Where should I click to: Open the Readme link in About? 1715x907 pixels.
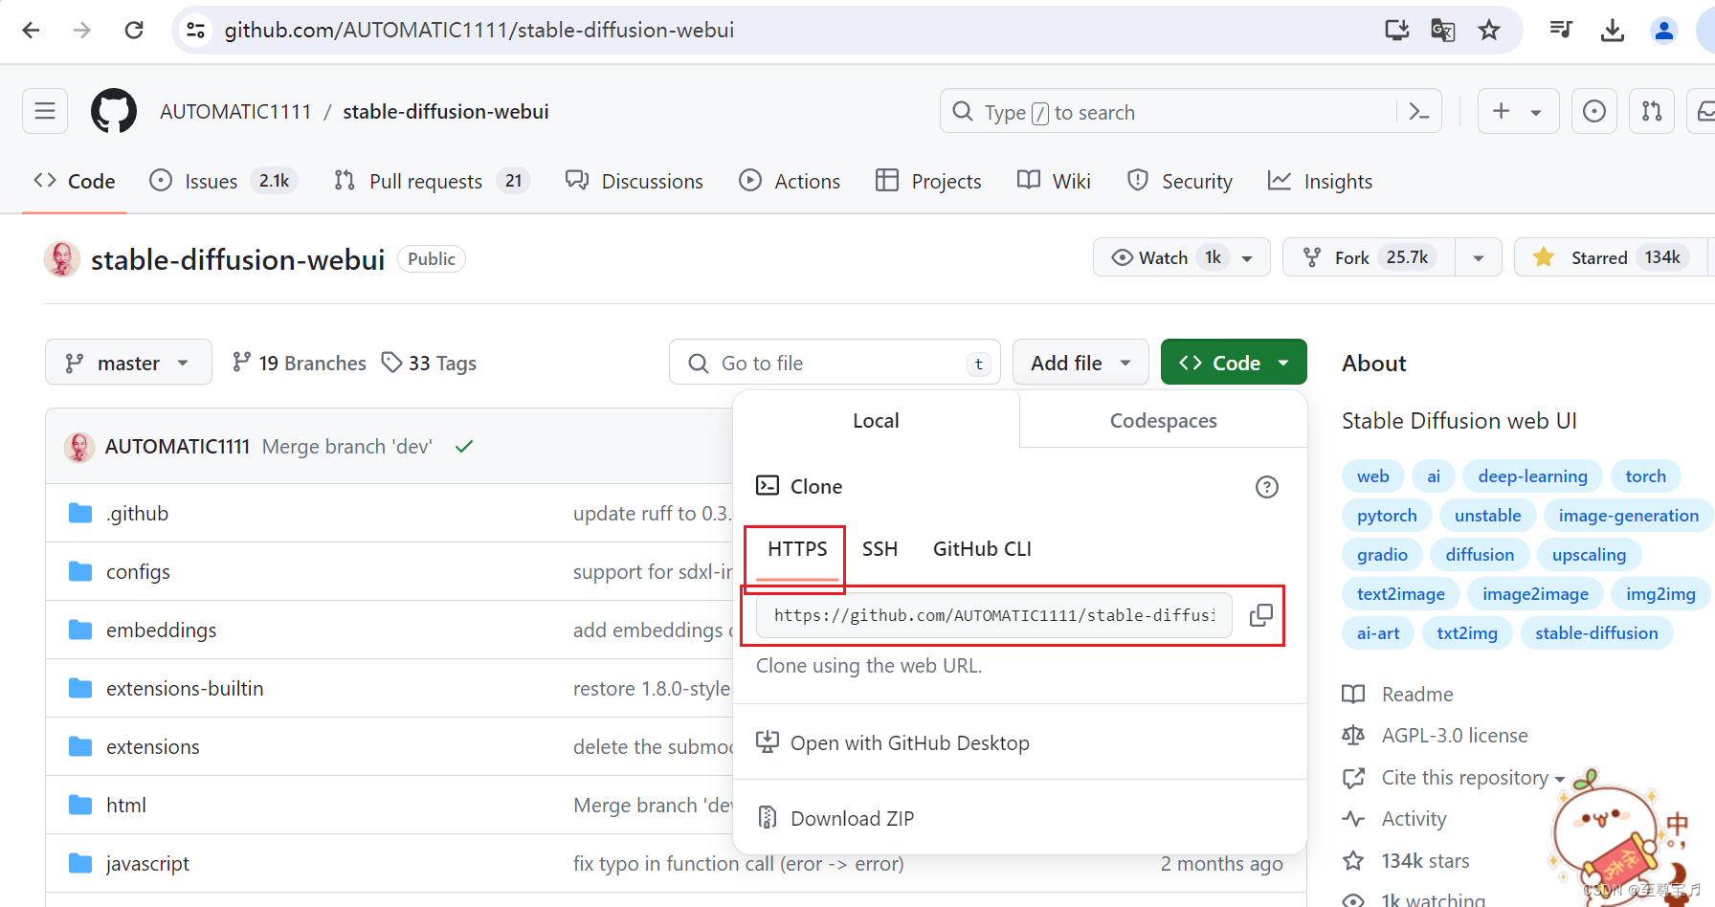1398,695
